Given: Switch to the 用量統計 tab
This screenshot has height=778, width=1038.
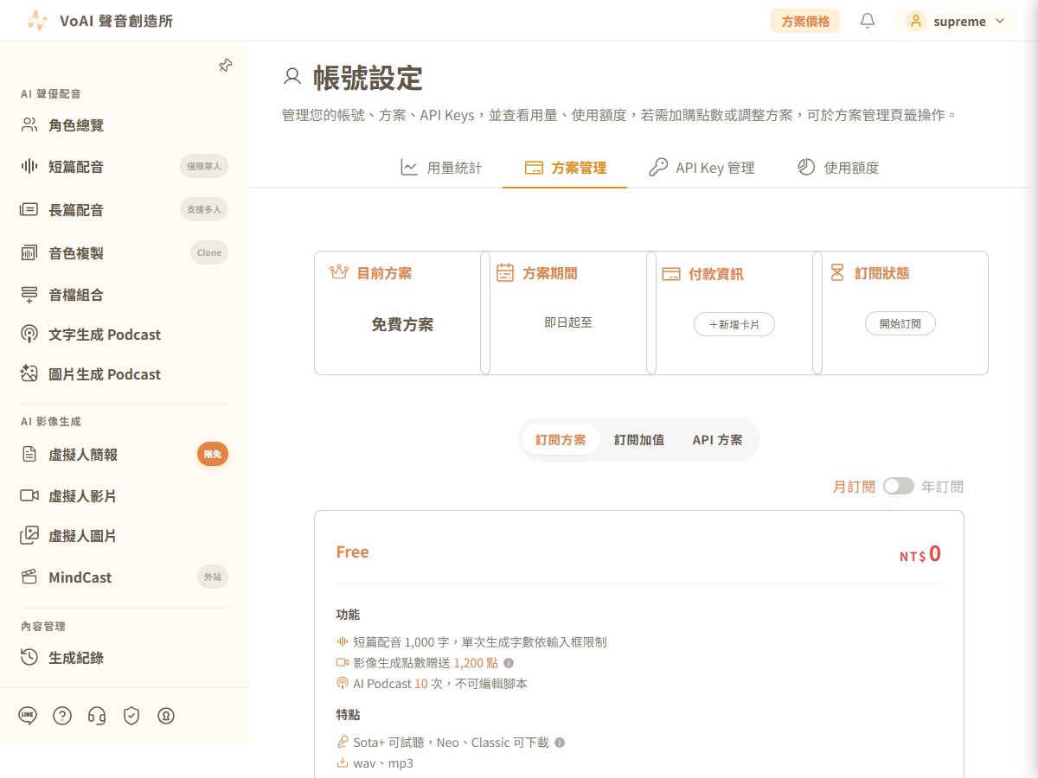Looking at the screenshot, I should click(x=441, y=168).
